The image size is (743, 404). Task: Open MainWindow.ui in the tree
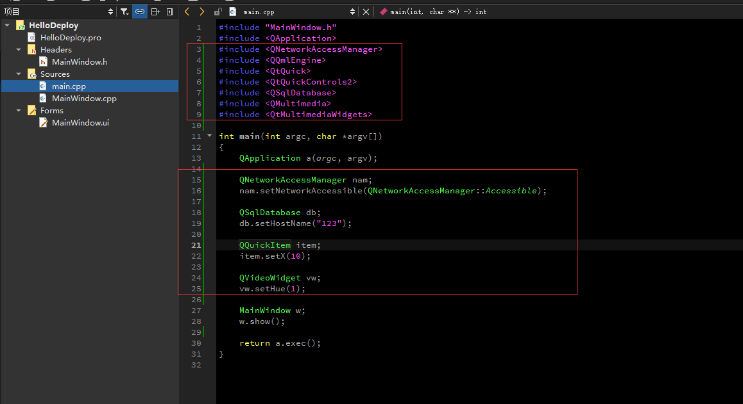click(x=81, y=122)
